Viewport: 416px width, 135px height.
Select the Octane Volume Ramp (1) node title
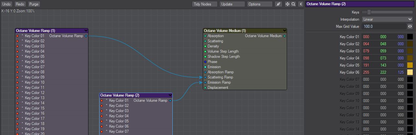click(36, 31)
